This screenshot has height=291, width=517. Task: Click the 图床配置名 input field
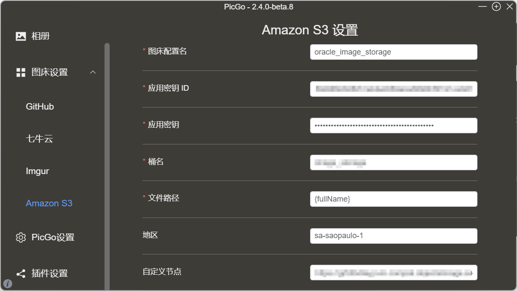tap(394, 52)
